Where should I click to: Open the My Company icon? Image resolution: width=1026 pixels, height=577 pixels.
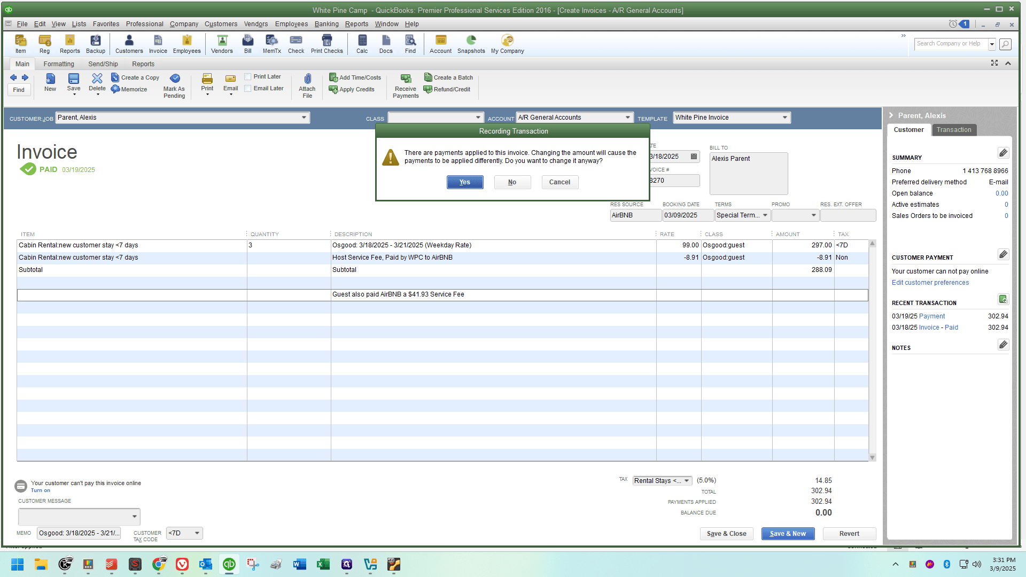click(x=507, y=44)
